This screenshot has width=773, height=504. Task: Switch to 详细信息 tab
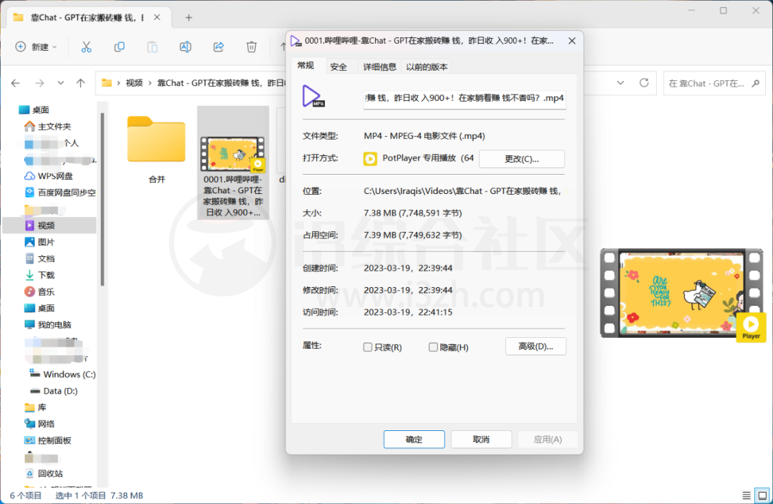379,67
